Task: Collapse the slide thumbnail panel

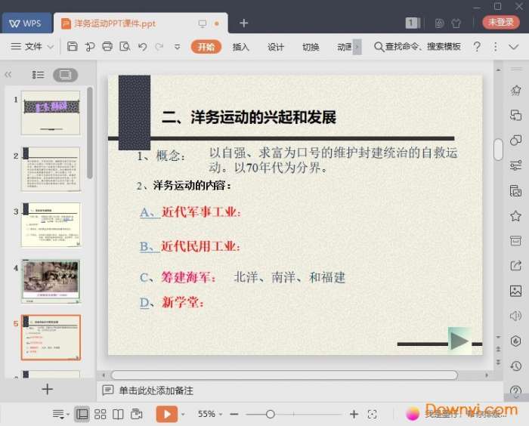Action: pos(8,75)
